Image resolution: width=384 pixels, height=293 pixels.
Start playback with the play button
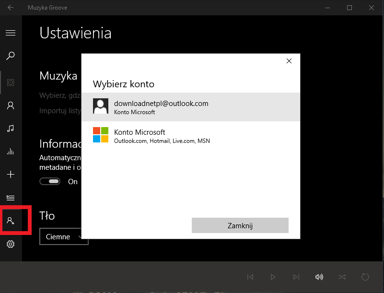[x=273, y=277]
